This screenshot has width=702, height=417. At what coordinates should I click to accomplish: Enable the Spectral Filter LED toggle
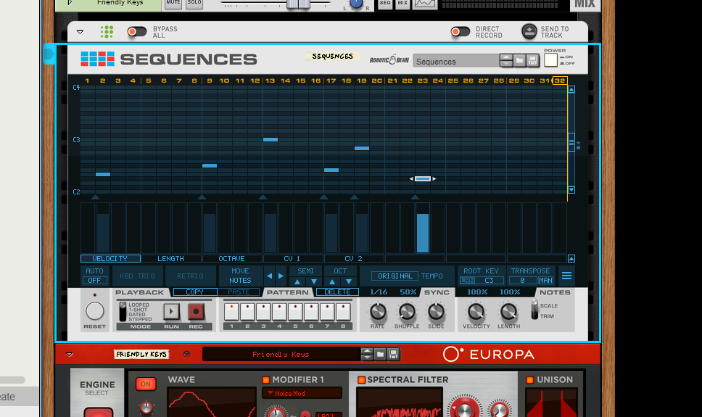pos(361,380)
